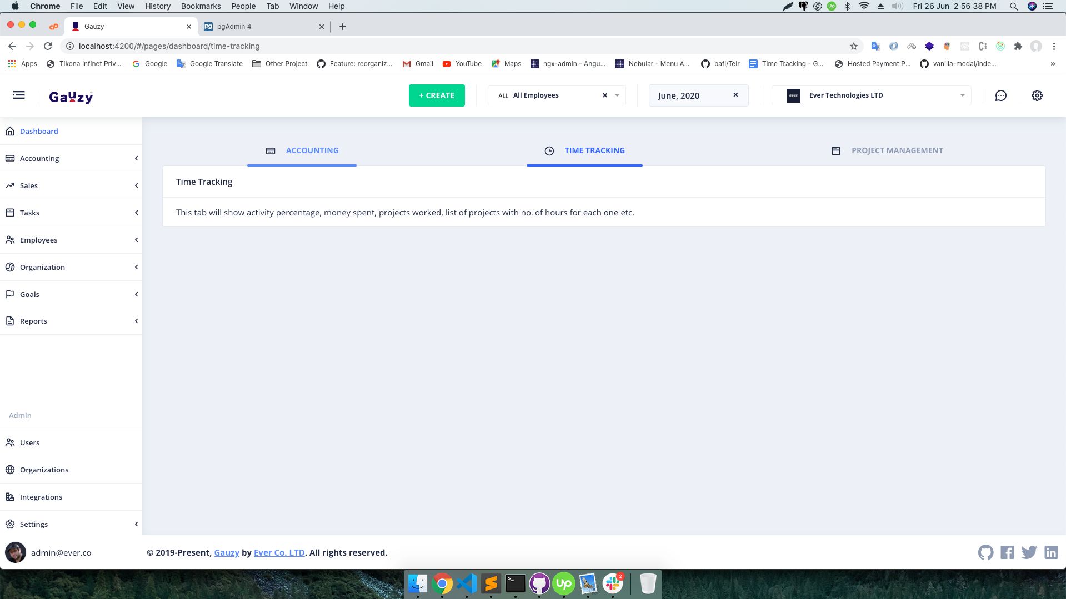Image resolution: width=1066 pixels, height=599 pixels.
Task: Bookmark this page with the star icon
Action: [853, 46]
